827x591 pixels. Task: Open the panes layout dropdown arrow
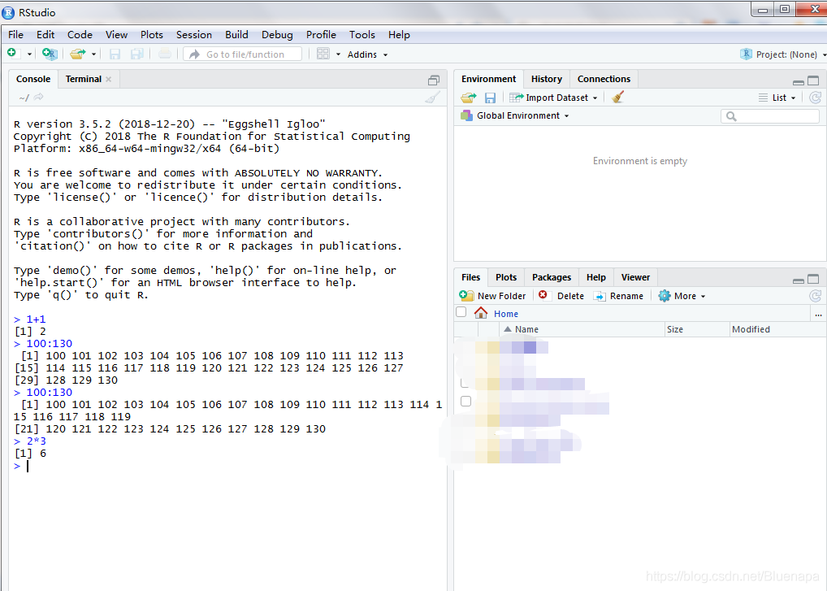(338, 54)
